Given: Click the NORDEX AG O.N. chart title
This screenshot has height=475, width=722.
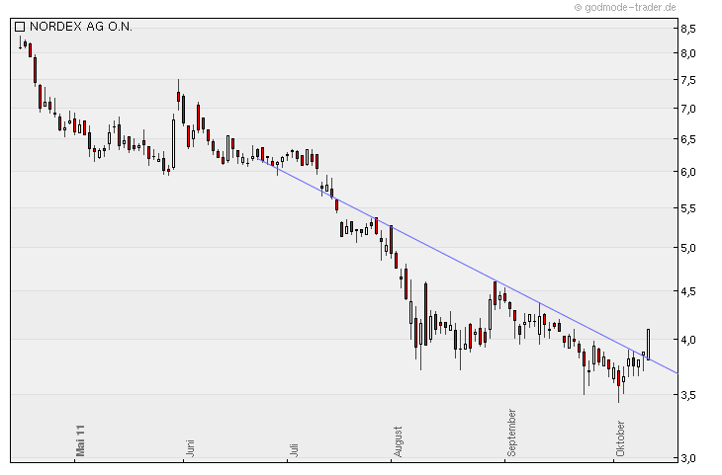Looking at the screenshot, I should tap(81, 27).
